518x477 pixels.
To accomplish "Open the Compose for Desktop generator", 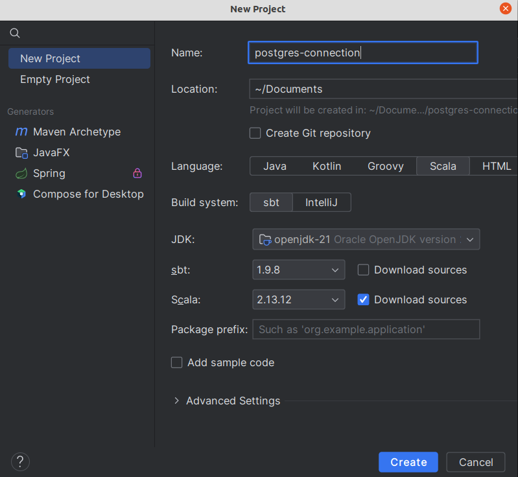I will point(88,194).
